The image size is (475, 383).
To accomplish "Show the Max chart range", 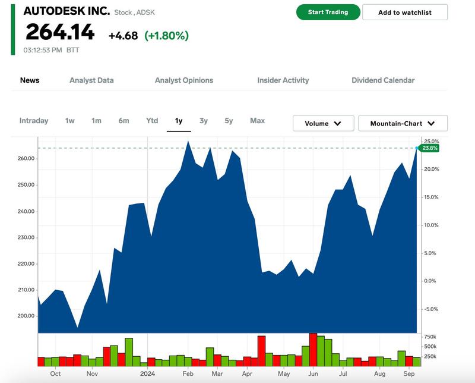I will tap(258, 121).
